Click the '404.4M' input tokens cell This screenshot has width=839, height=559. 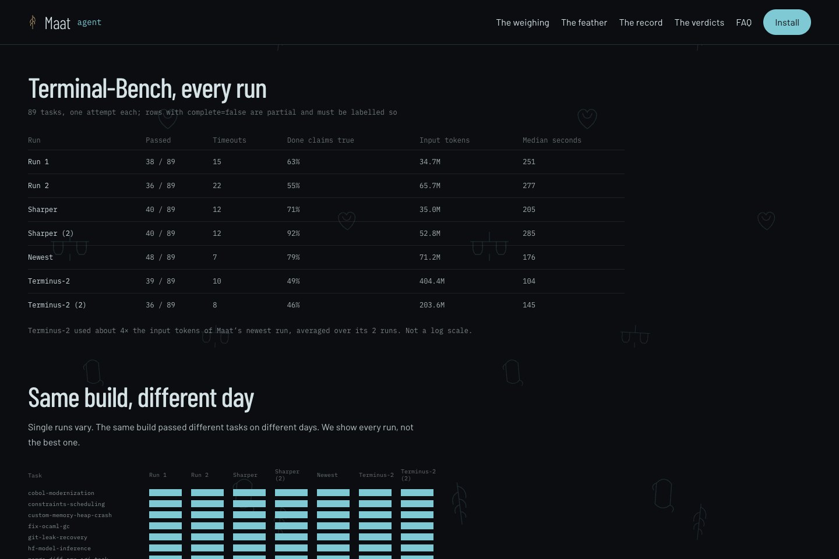[x=432, y=281]
